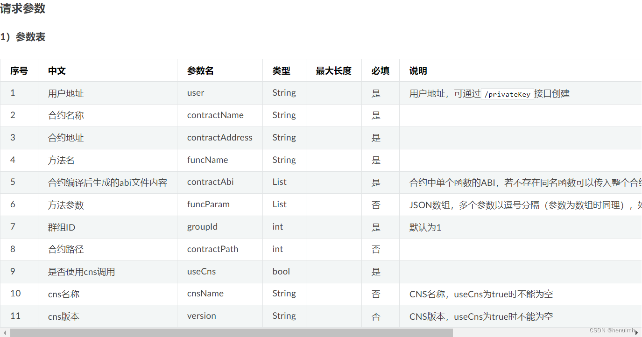Click the '/privateKey' inline code

pos(507,94)
